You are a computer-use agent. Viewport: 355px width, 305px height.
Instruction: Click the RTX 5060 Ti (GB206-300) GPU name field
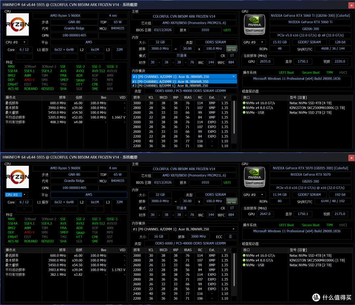coord(310,16)
